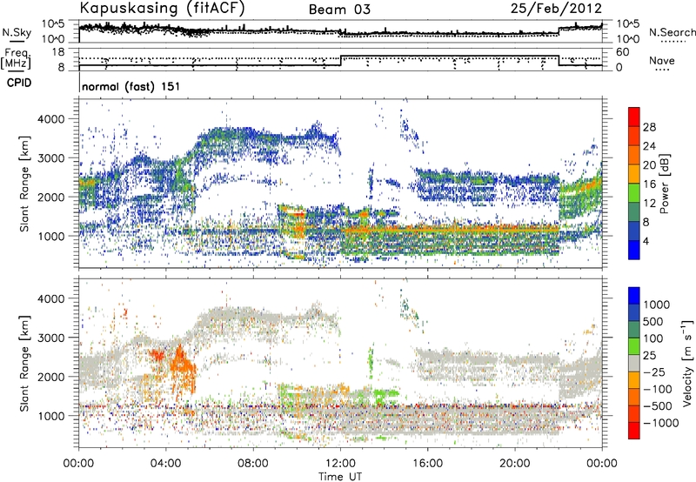Click the '4000' tick of the power panel
696x482 pixels.
point(50,119)
